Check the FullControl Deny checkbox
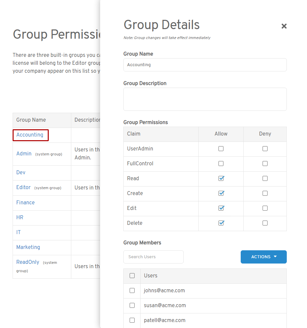Screen dimensions: 307x328 [265, 164]
